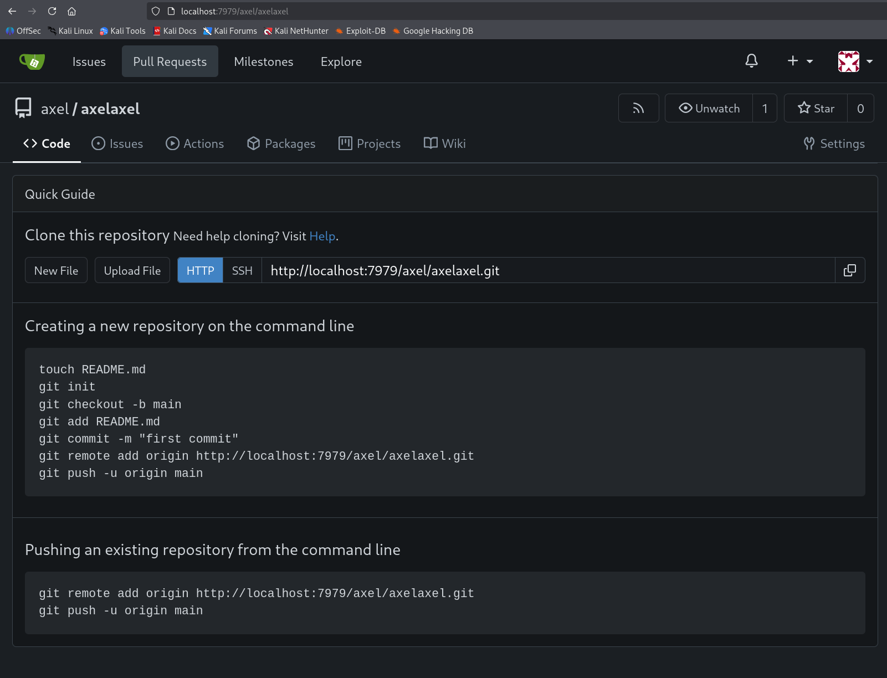Image resolution: width=887 pixels, height=678 pixels.
Task: Go to the browser home page
Action: (x=71, y=11)
